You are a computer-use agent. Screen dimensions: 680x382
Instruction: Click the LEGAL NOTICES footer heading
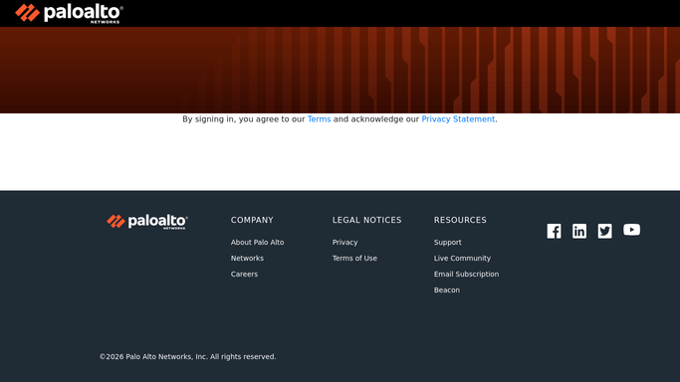(367, 220)
